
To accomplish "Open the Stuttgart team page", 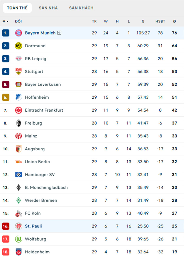I will pyautogui.click(x=34, y=72).
